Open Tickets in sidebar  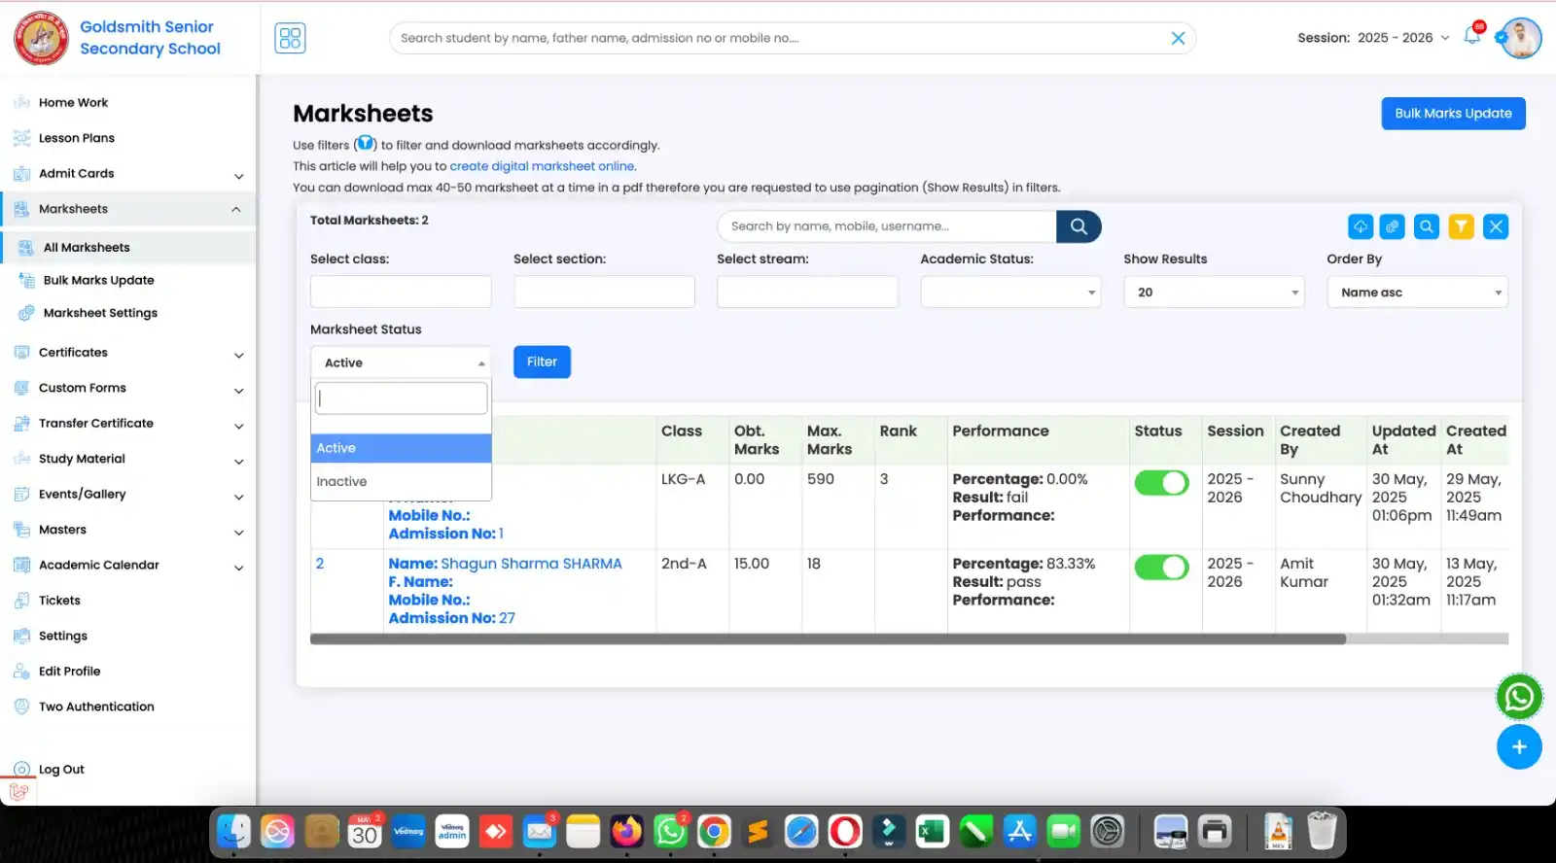[x=59, y=601]
